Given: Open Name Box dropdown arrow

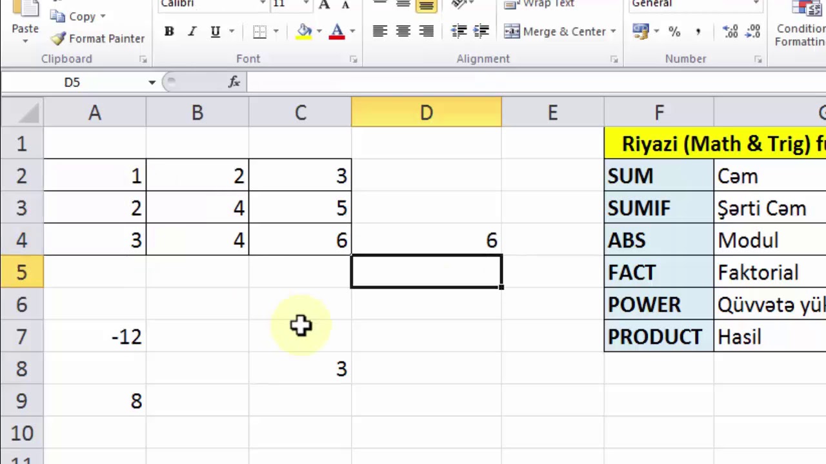Looking at the screenshot, I should click(152, 82).
